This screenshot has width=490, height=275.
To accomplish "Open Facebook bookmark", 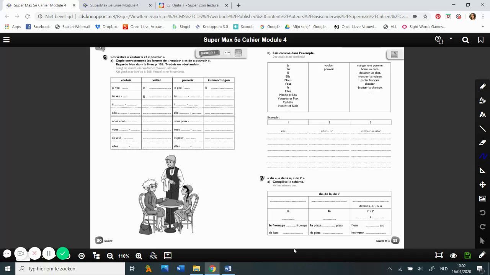I will coord(38,27).
